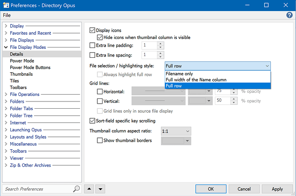296x196 pixels.
Task: Open the thumbnail border color picker
Action: coord(176,141)
